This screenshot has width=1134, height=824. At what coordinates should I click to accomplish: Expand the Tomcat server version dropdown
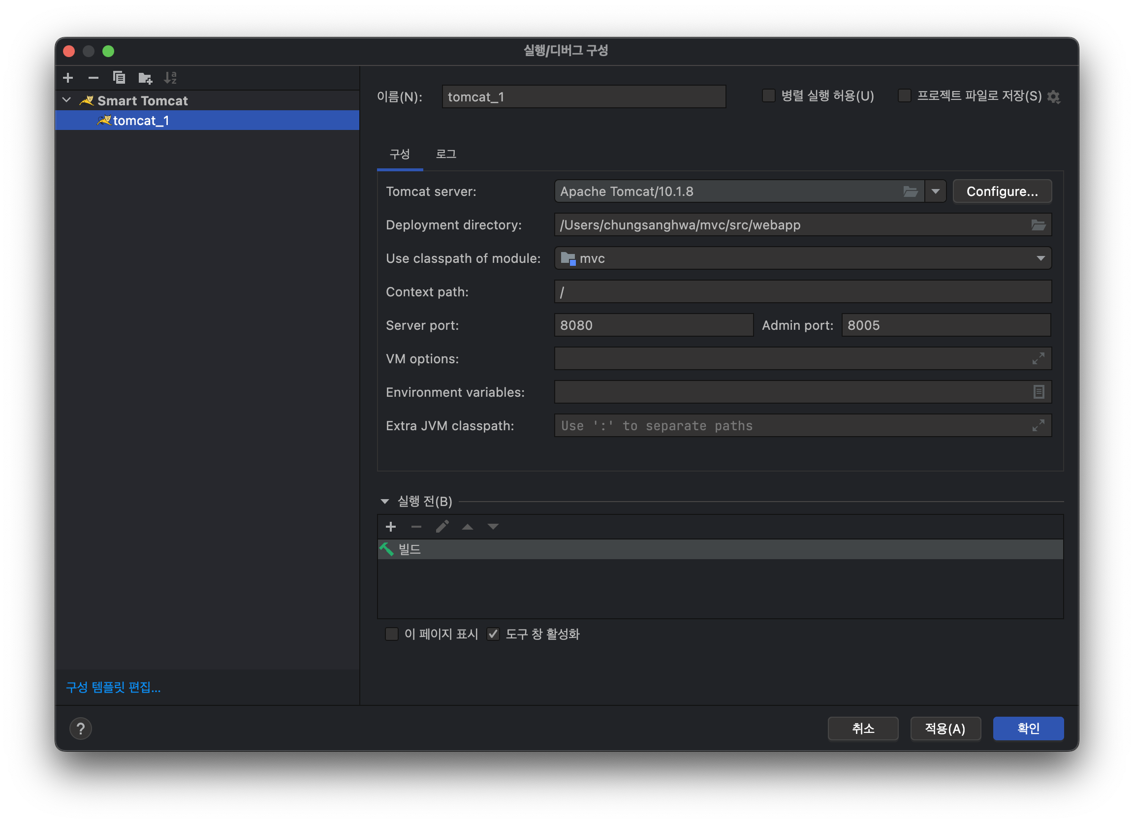click(935, 191)
